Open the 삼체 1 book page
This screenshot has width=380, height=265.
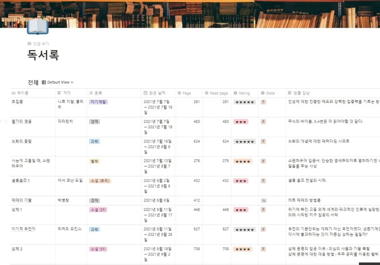(x=17, y=210)
